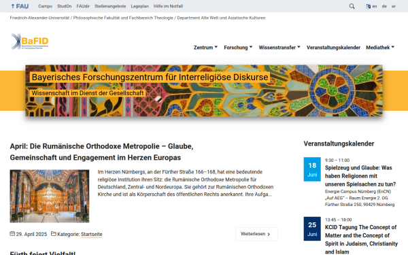
Task: Expand the Zentrum menu
Action: click(205, 48)
